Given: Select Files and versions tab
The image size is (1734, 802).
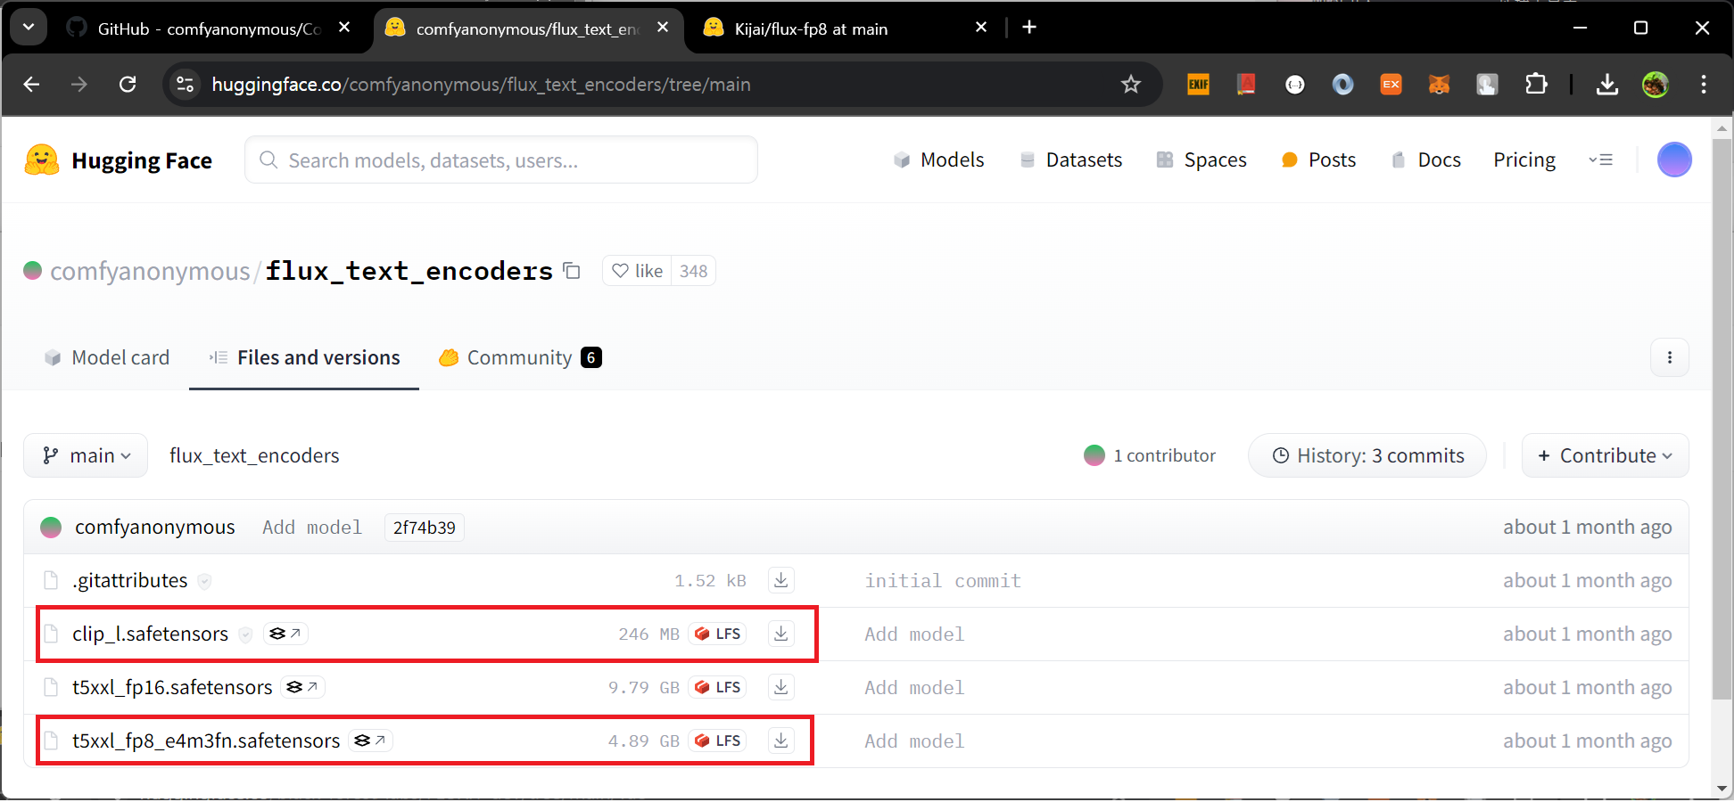Looking at the screenshot, I should tap(304, 358).
